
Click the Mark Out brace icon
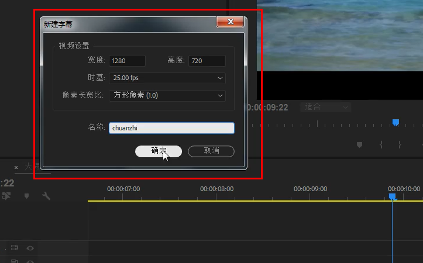pyautogui.click(x=400, y=145)
